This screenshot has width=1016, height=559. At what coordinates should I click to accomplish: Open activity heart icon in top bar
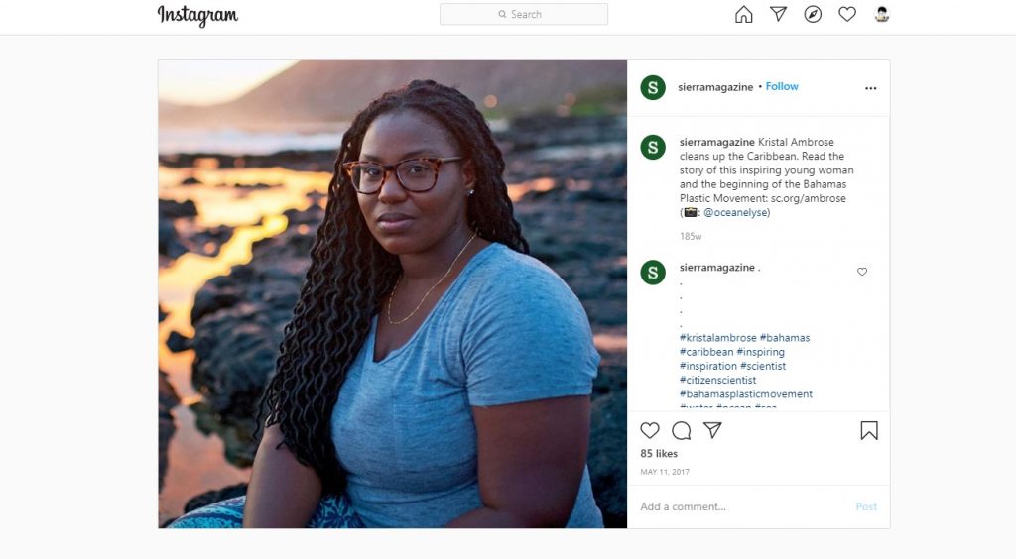click(x=847, y=15)
